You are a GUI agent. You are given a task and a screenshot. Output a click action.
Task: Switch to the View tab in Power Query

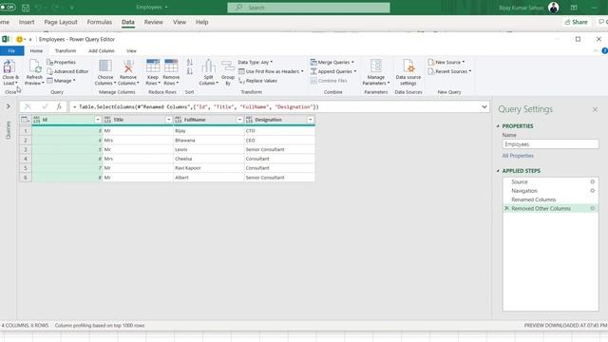click(x=131, y=50)
